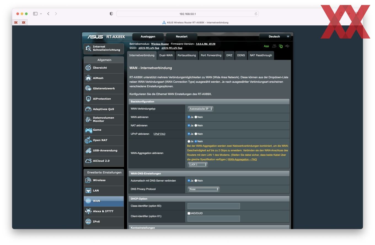The height and width of the screenshot is (245, 375).
Task: Switch to the Portauslösung tab
Action: pos(187,55)
